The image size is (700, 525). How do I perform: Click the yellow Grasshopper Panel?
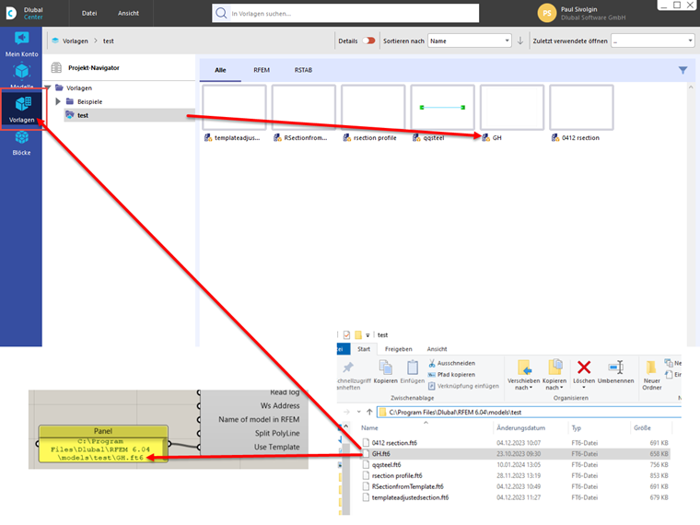tap(103, 444)
